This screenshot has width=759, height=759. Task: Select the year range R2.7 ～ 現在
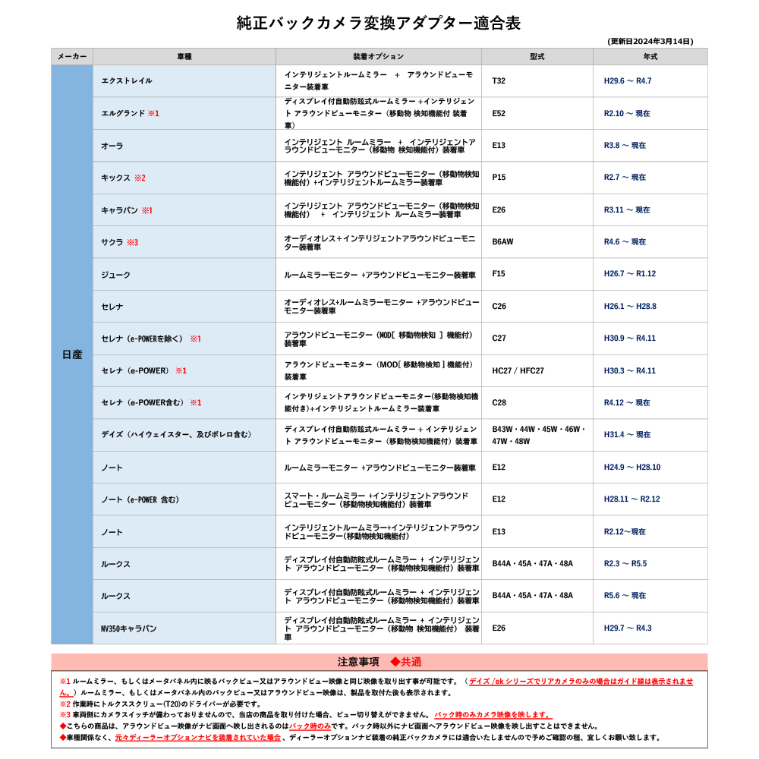click(x=625, y=177)
